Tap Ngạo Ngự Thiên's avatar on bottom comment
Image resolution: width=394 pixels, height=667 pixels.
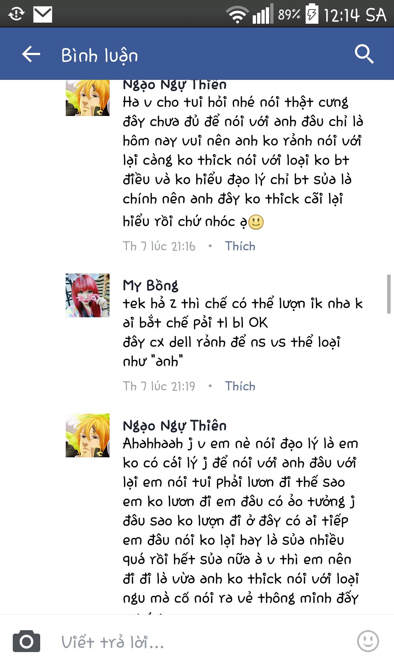[x=88, y=435]
